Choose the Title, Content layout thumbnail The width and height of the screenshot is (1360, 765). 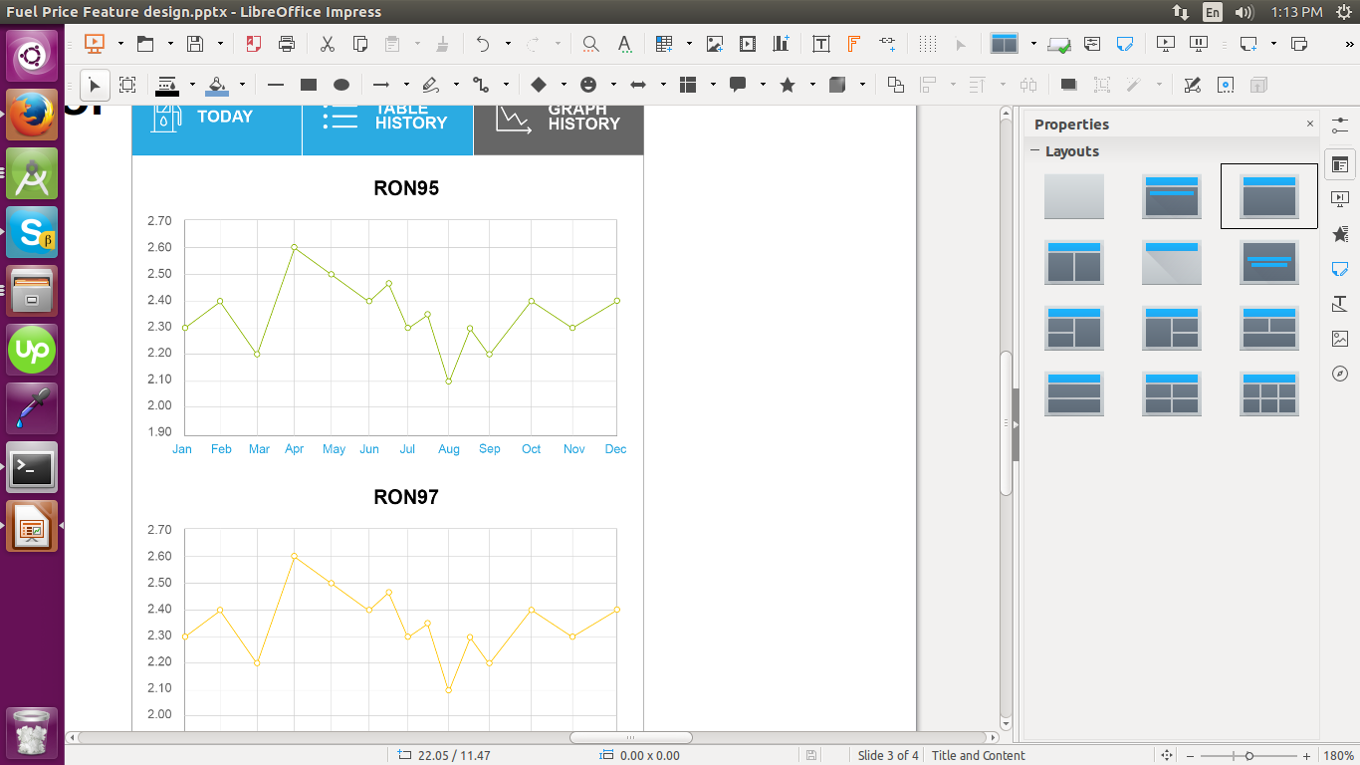(x=1269, y=196)
